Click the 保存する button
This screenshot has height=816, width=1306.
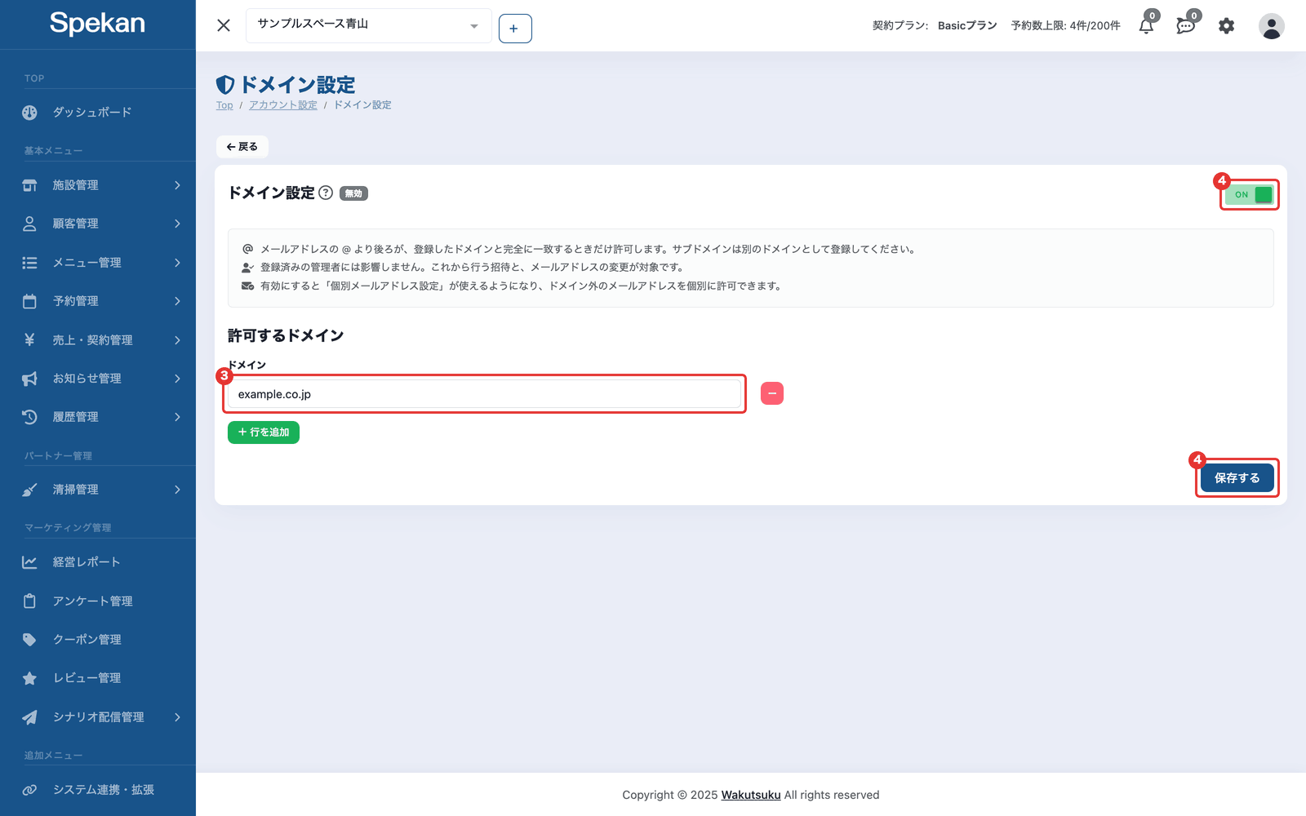1237,478
